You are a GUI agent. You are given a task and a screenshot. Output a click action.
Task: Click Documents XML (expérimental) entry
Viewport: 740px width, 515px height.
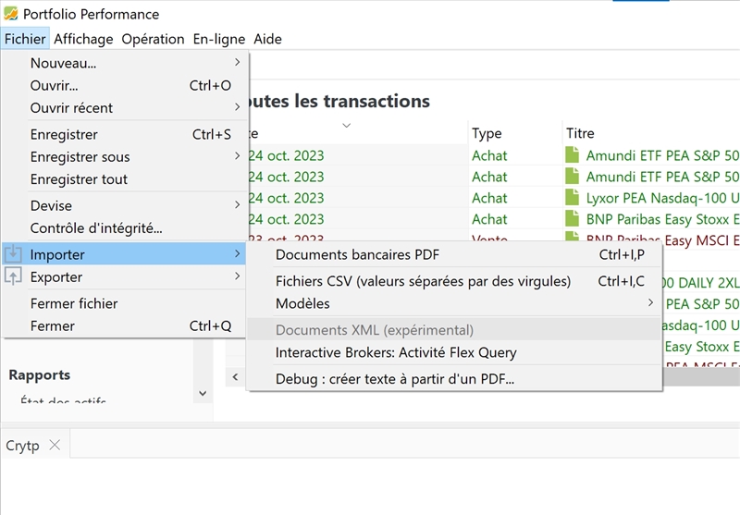click(x=454, y=330)
